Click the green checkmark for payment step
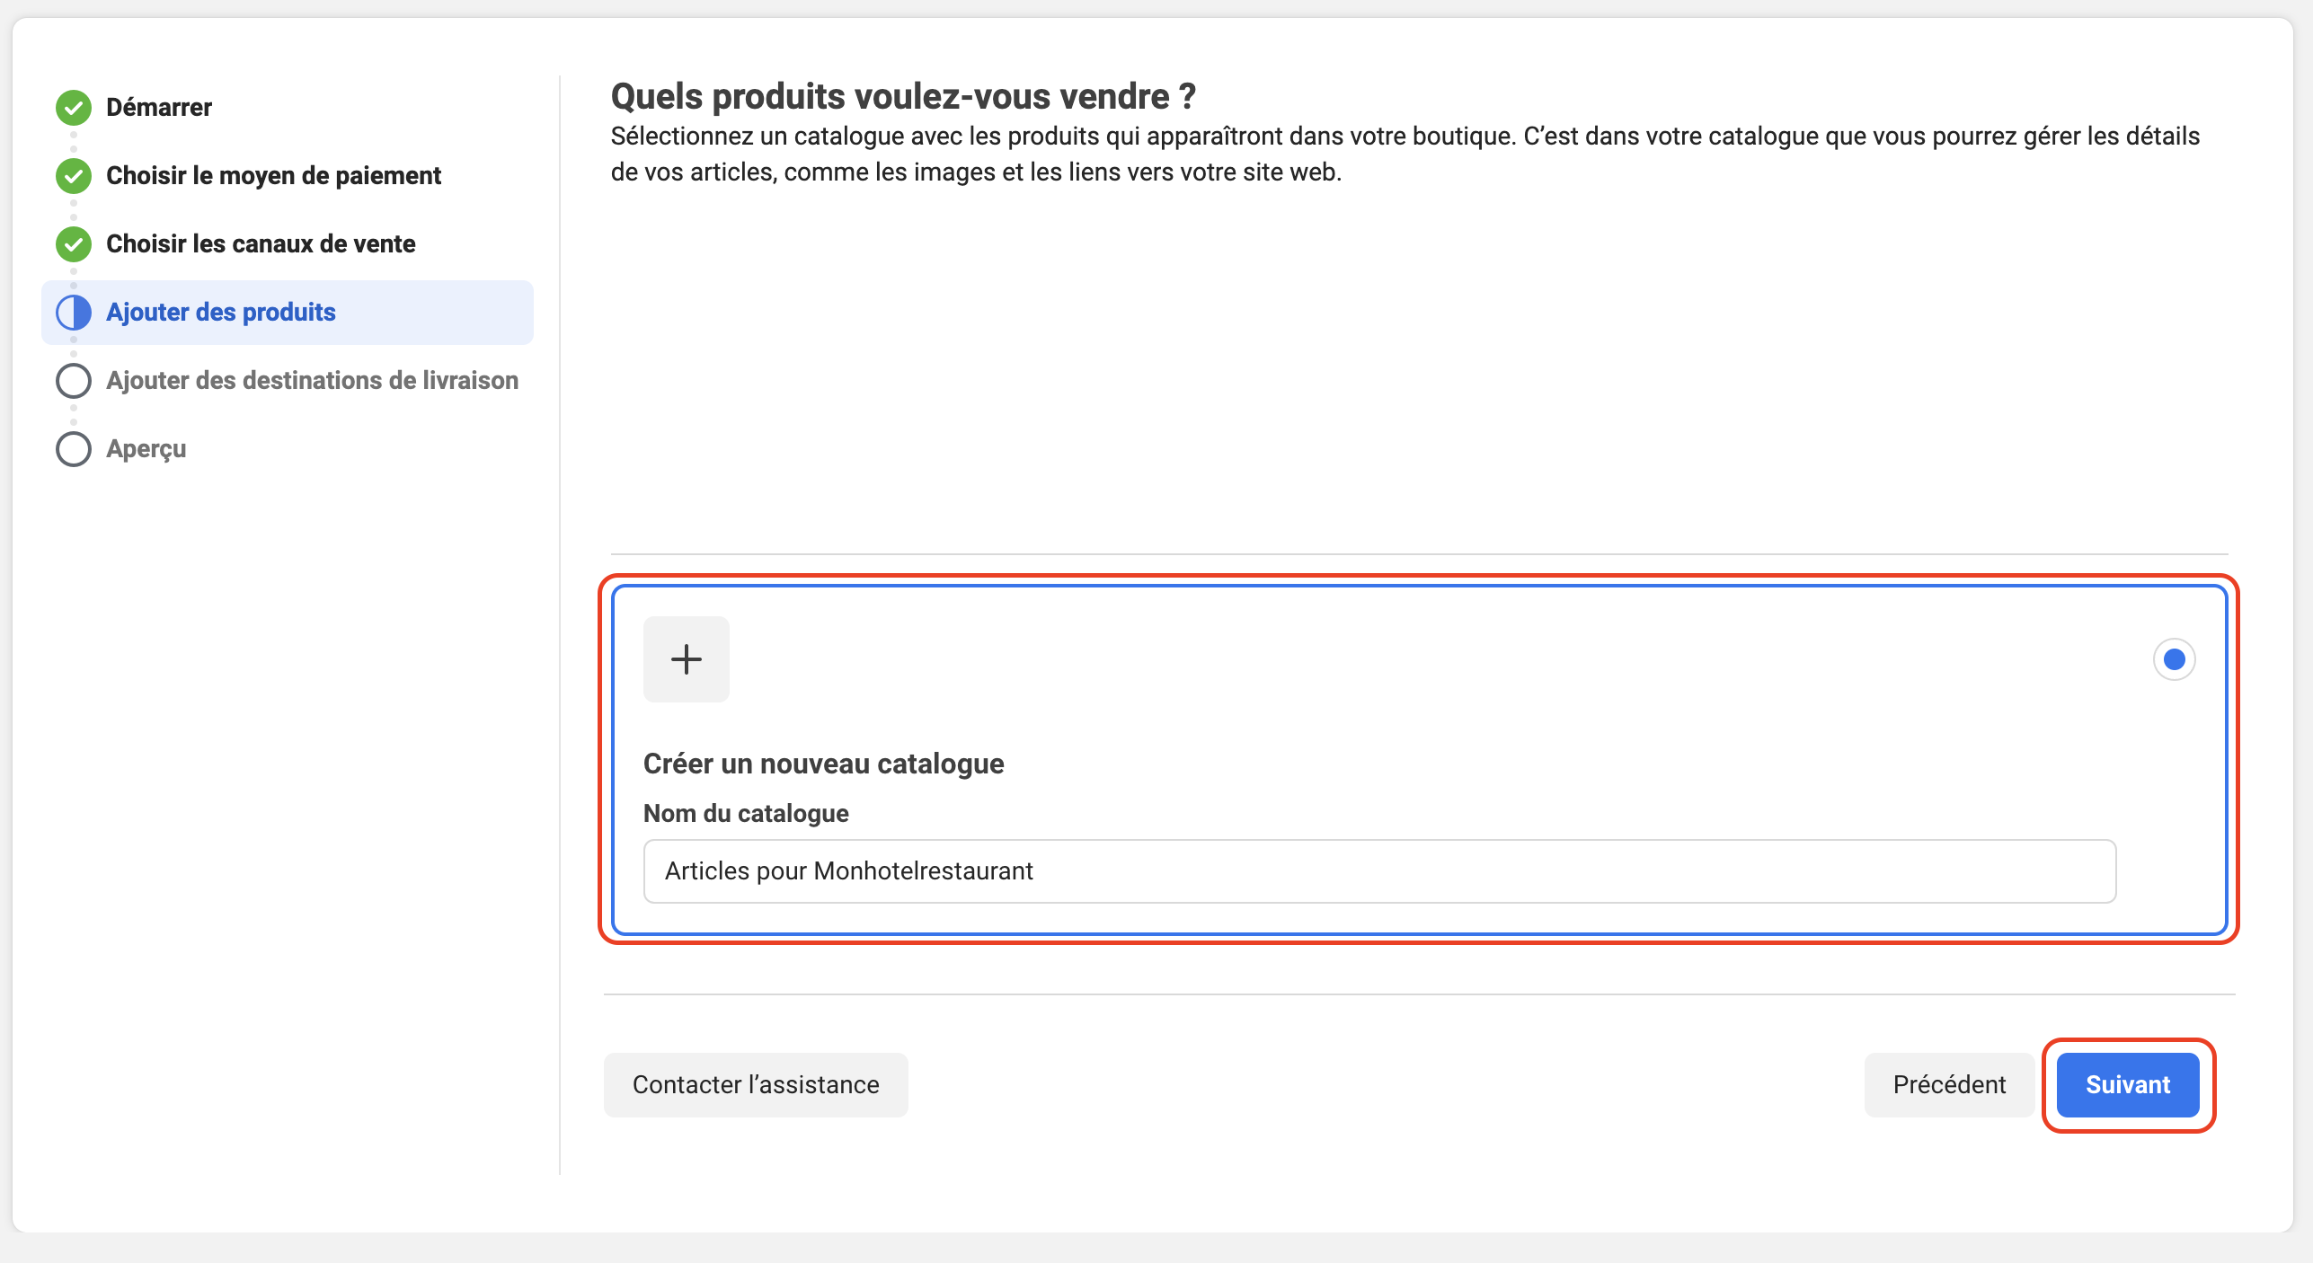 tap(74, 176)
